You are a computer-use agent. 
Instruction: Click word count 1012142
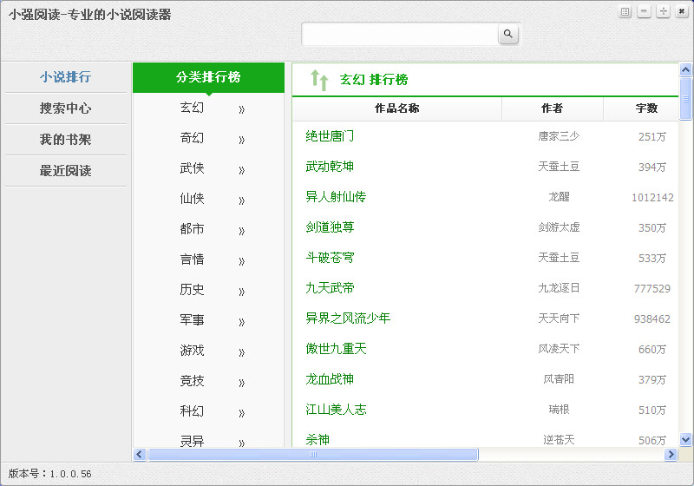coord(652,197)
